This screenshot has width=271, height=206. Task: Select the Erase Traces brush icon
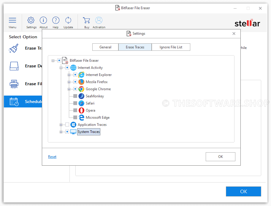[13, 48]
